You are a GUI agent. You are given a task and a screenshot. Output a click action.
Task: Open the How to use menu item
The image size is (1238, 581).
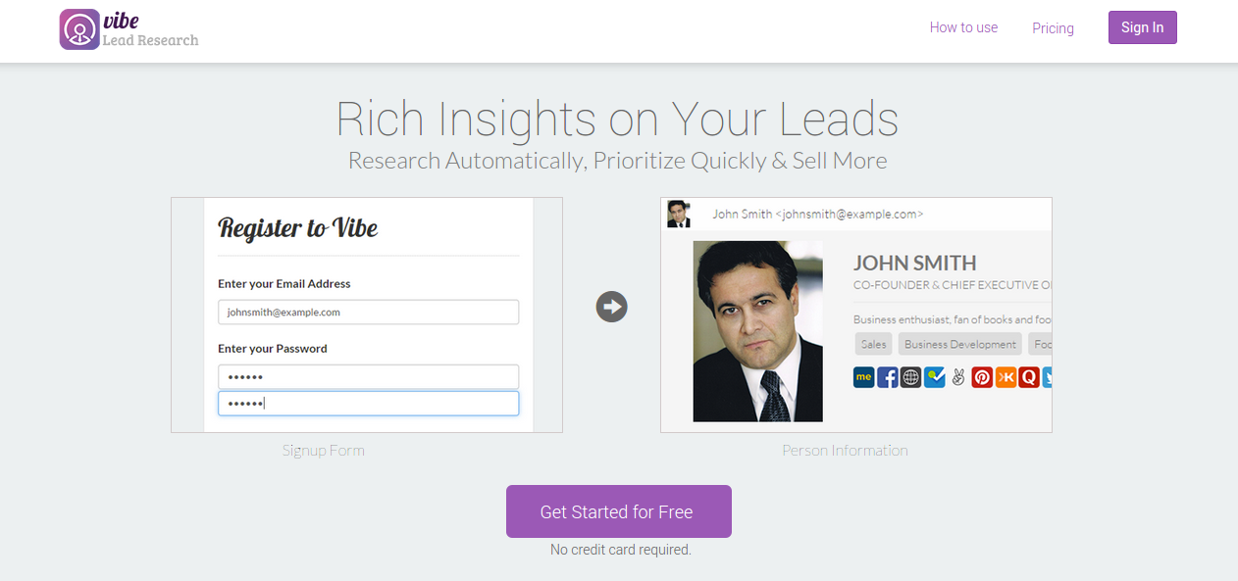[x=963, y=27]
